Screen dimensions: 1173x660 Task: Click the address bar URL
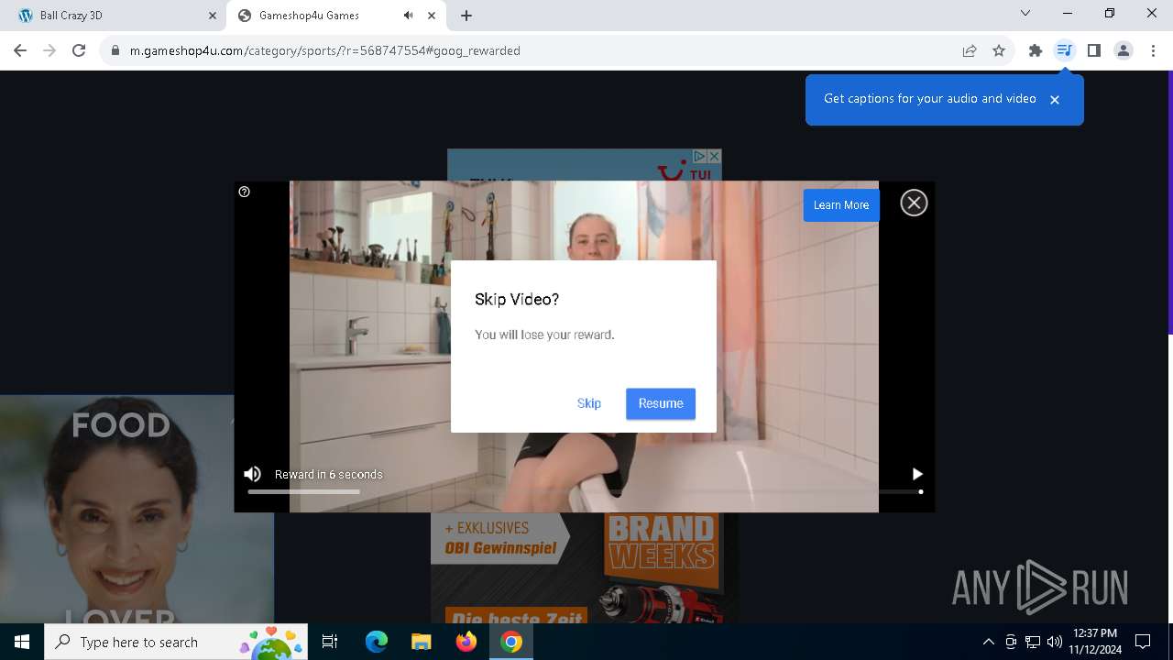coord(325,51)
